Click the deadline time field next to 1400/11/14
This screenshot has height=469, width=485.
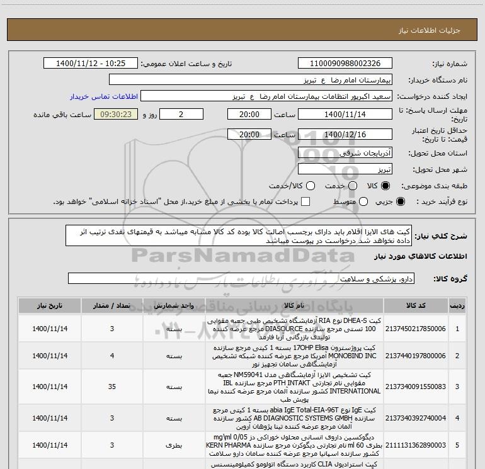249,114
